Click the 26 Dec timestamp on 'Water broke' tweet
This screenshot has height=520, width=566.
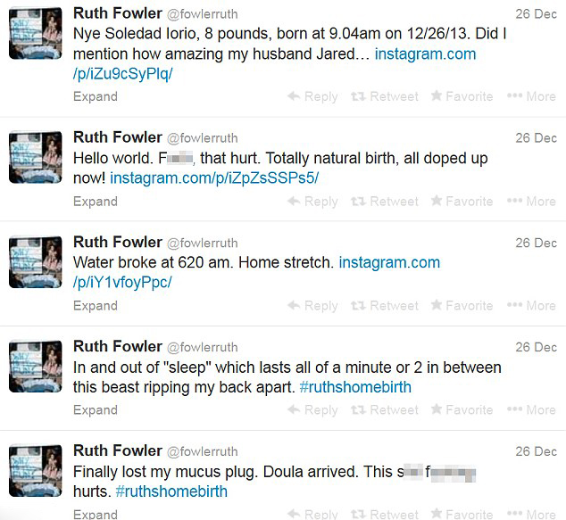click(536, 243)
